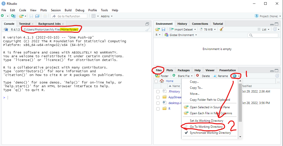The width and height of the screenshot is (283, 146).
Task: Click the Delete file red icon
Action: [197, 76]
